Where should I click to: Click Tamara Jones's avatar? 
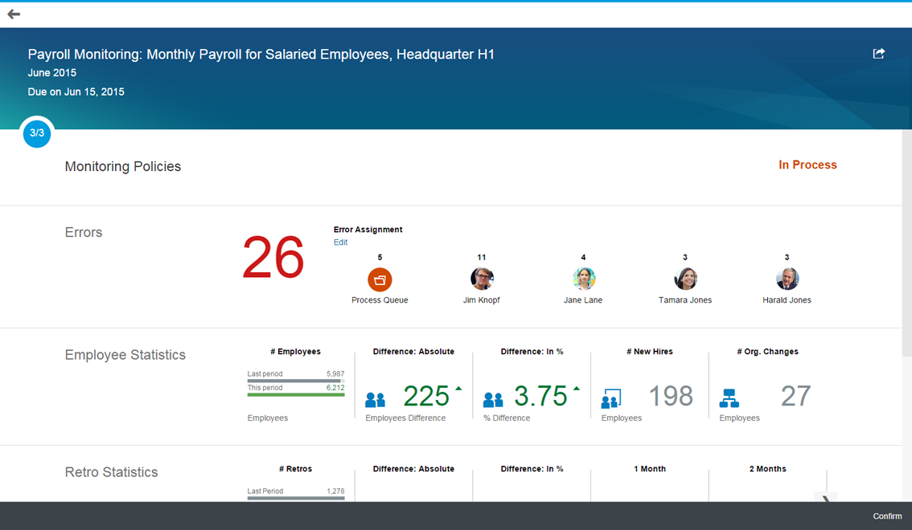coord(685,279)
